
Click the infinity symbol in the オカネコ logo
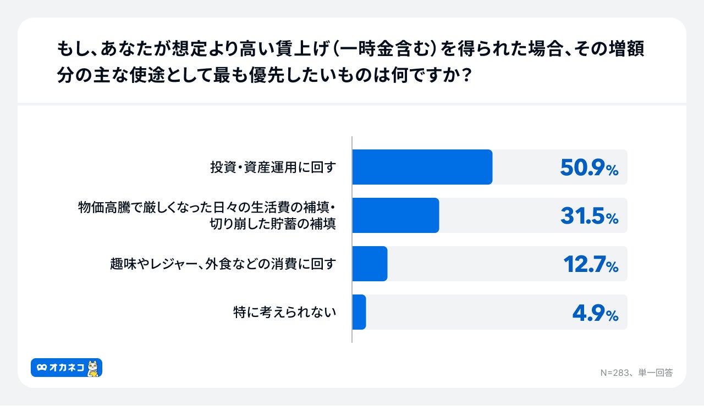click(x=41, y=368)
